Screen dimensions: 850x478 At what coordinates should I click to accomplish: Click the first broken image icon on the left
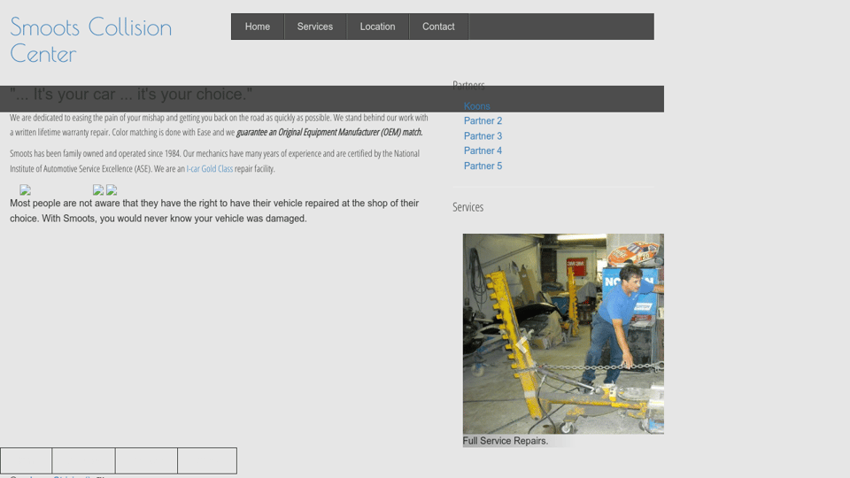pyautogui.click(x=26, y=190)
